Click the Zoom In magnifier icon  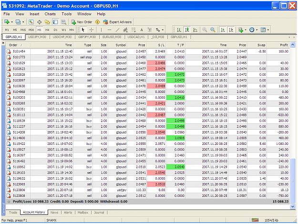coord(205,30)
